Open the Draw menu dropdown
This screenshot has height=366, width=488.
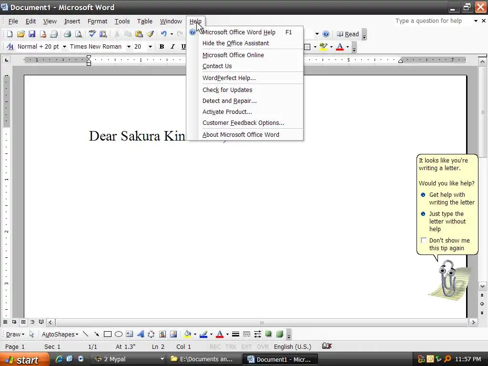coord(15,334)
